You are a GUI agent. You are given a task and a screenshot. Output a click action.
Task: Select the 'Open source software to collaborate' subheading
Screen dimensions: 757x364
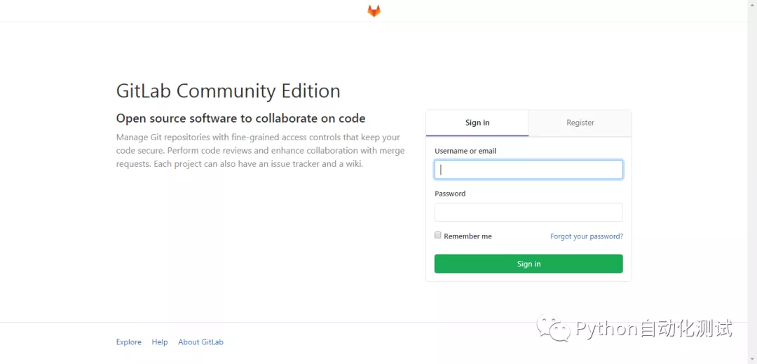pyautogui.click(x=241, y=119)
